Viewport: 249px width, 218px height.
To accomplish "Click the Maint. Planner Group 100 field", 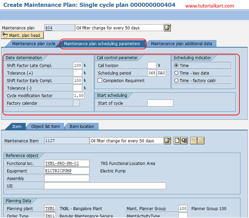I will click(183, 208).
